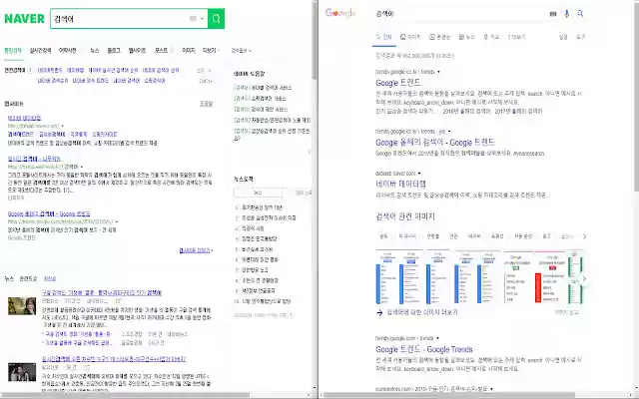Open Naver '검색옵션' dropdown
639x399 pixels.
pyautogui.click(x=242, y=51)
